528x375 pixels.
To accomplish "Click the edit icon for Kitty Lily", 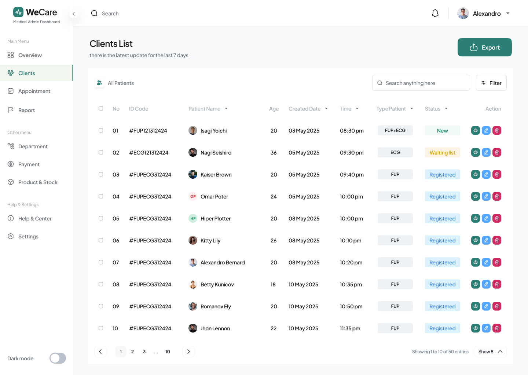I will coord(486,240).
